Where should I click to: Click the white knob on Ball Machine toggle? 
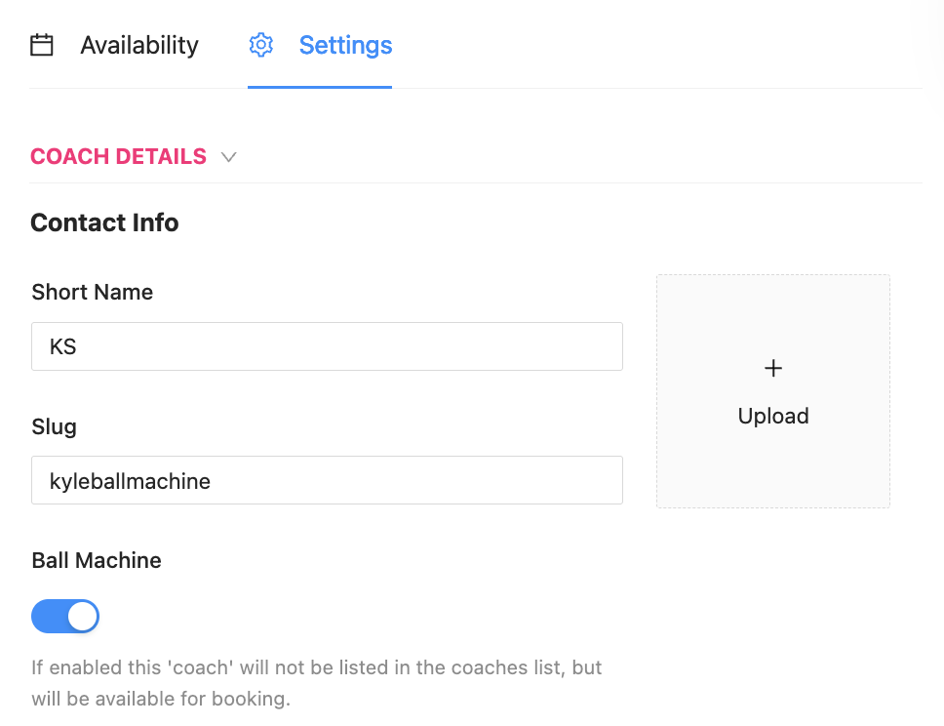(83, 617)
